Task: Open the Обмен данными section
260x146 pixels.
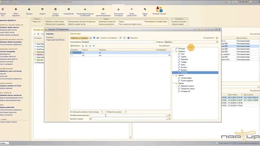Action: coord(132,12)
